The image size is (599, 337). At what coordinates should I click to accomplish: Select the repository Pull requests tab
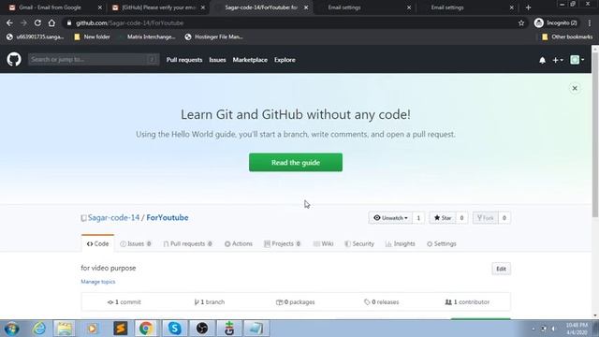click(187, 243)
